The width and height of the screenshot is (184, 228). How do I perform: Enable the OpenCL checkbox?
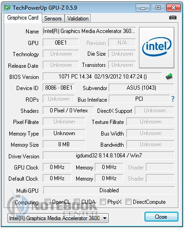tap(47, 202)
